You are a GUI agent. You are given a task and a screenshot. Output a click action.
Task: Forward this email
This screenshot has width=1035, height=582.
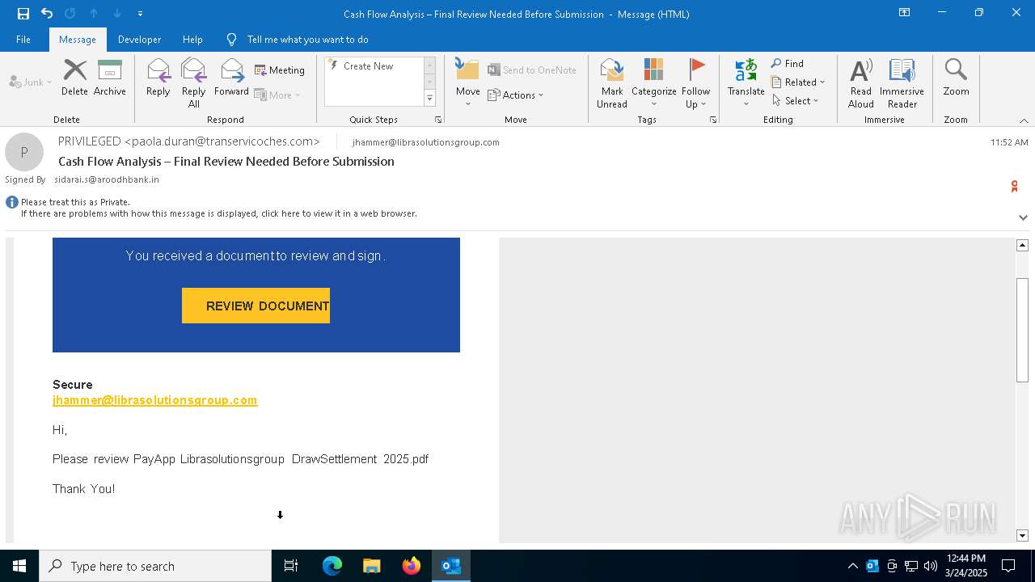tap(232, 78)
